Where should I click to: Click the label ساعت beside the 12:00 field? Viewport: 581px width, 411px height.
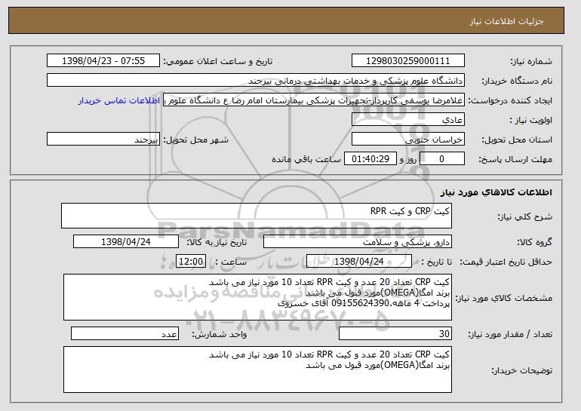point(231,262)
